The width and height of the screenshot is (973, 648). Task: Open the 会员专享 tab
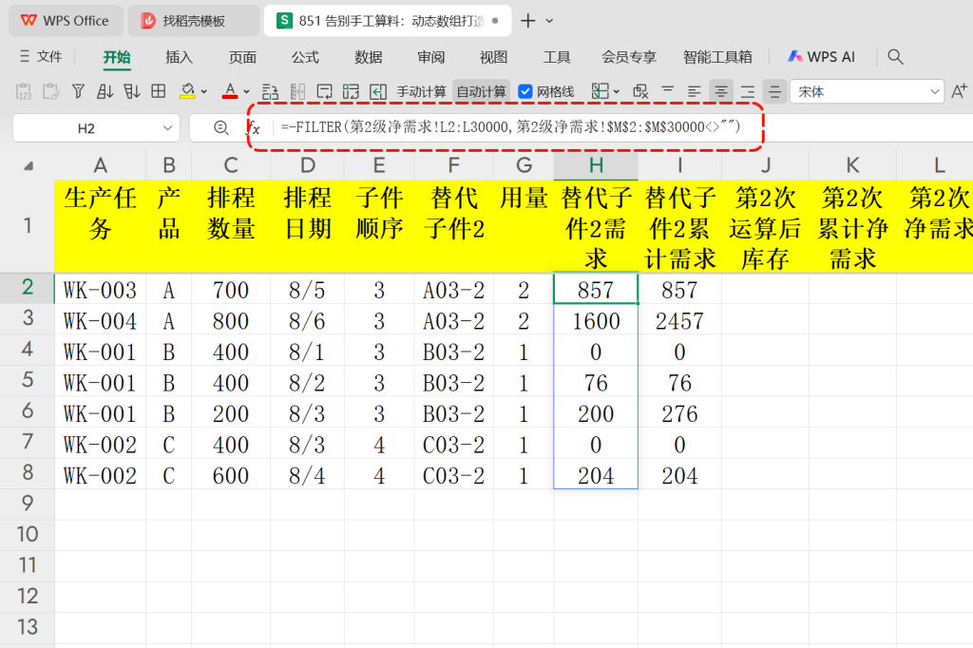pos(629,57)
